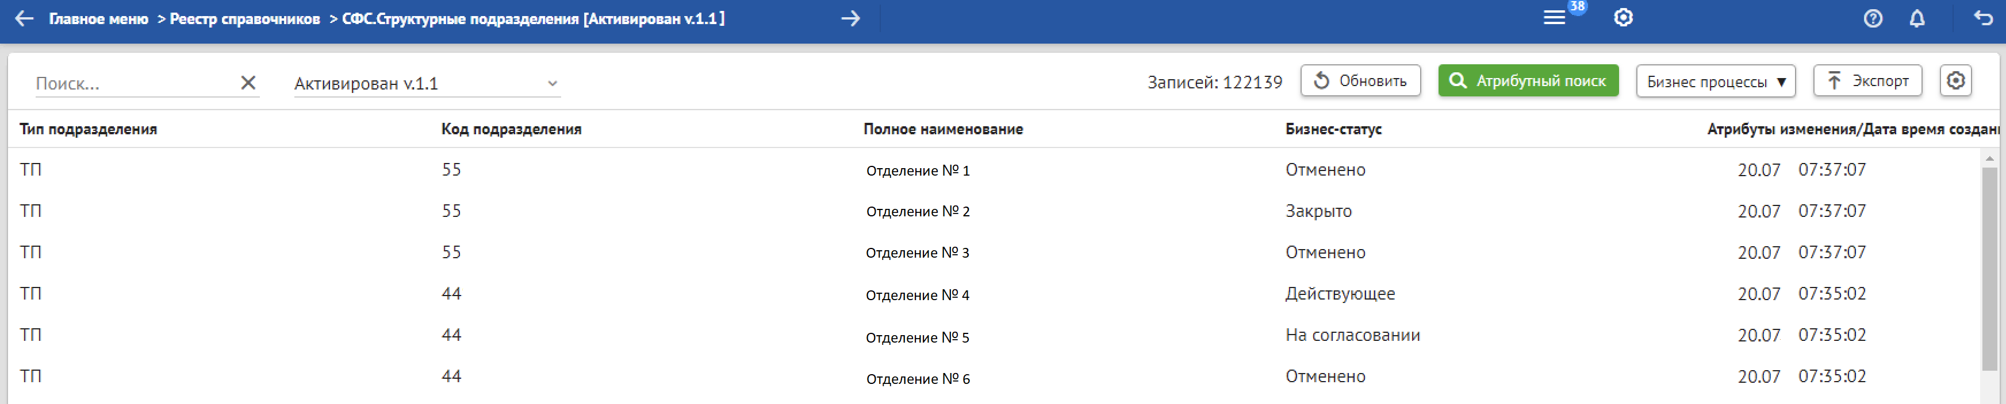Sort by "Код подразделения" column header
The image size is (2006, 404).
[x=511, y=129]
